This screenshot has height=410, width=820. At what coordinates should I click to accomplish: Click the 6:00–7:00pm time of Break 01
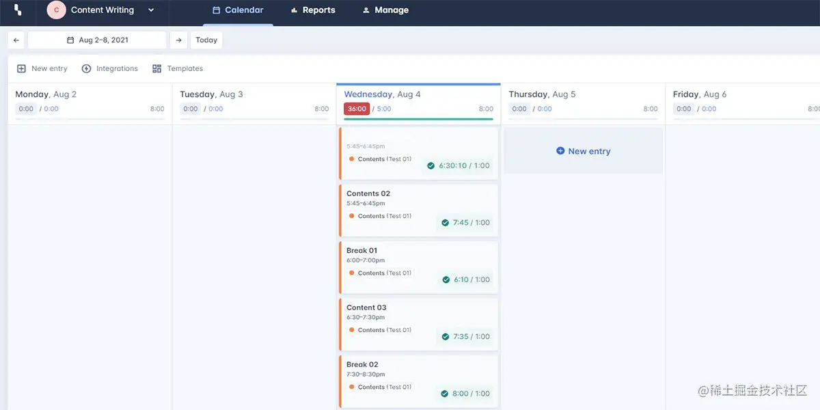point(366,260)
